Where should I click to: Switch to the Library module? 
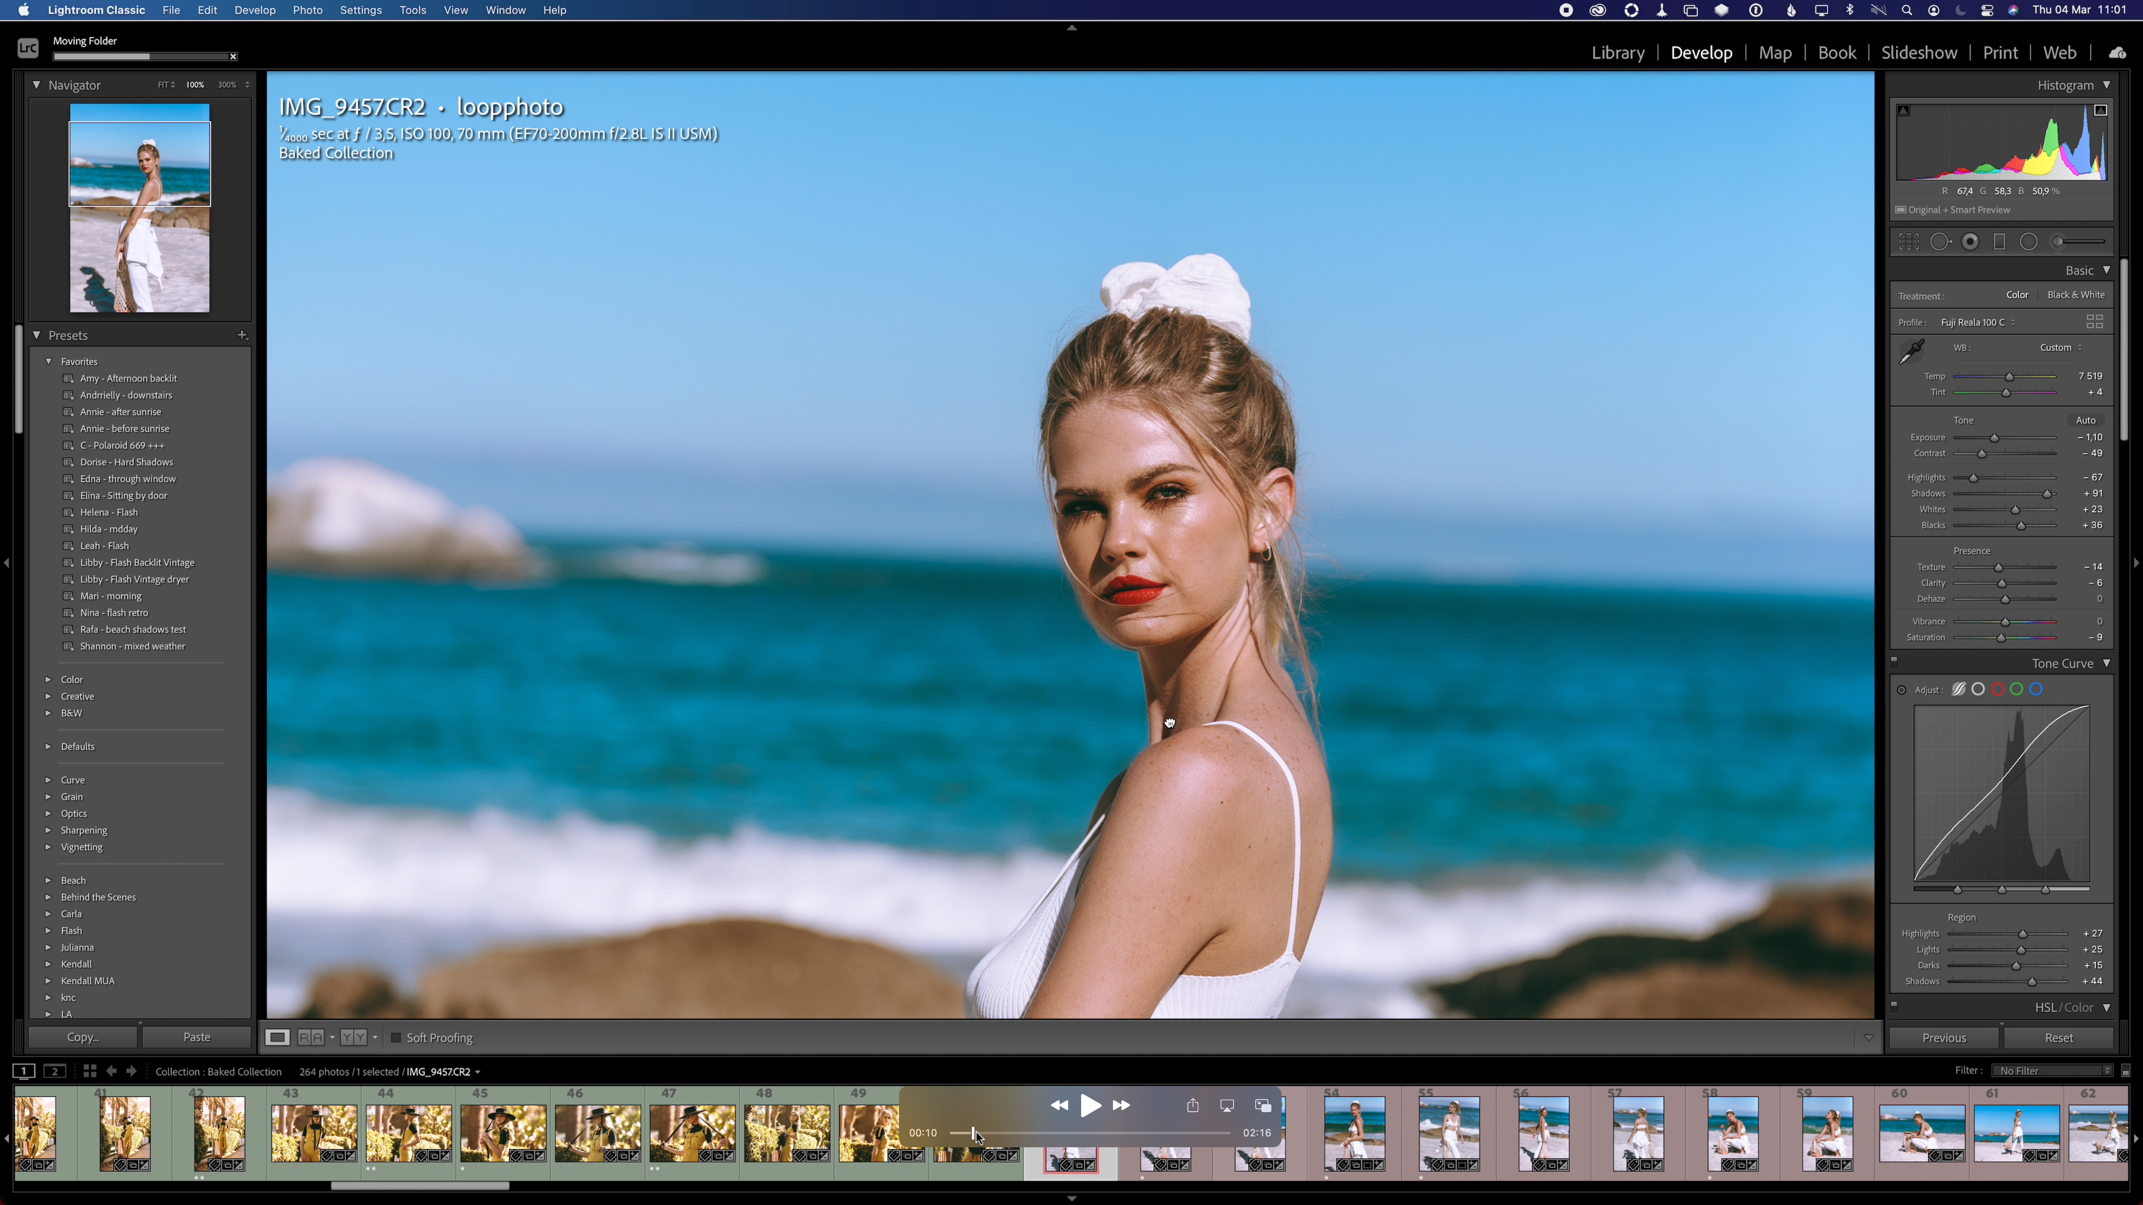(x=1617, y=52)
